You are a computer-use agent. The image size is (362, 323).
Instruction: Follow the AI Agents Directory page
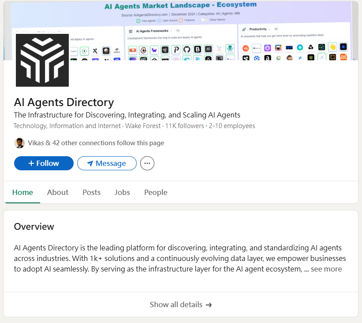pos(44,163)
